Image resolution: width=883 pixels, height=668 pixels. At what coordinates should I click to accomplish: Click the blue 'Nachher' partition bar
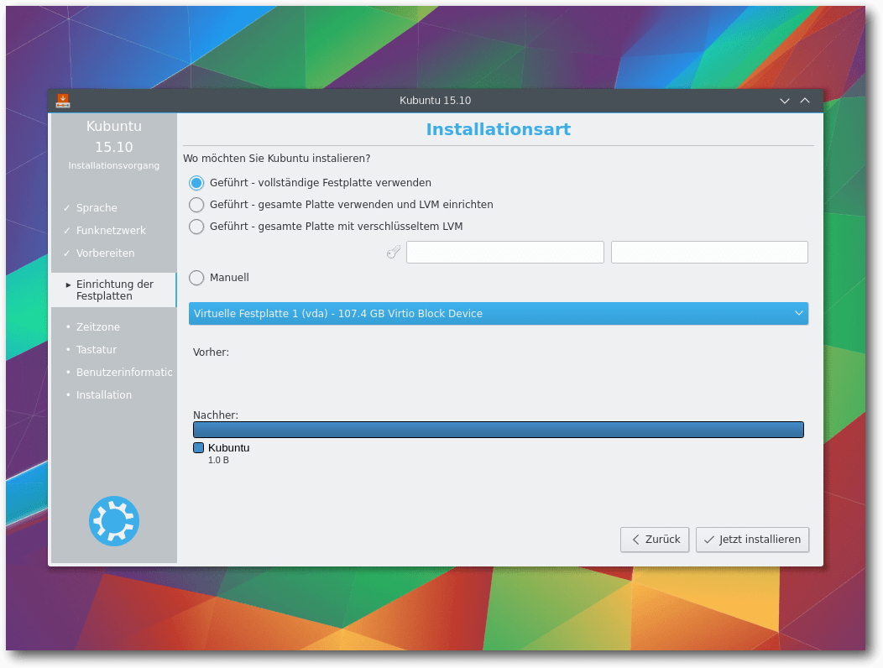[499, 430]
